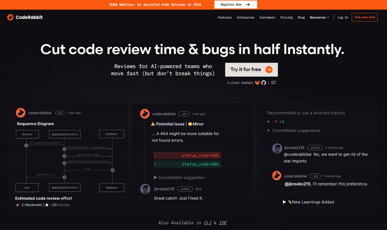Click the coderabbitai avatar next to Potential issue comment
The height and width of the screenshot is (230, 387).
[145, 114]
